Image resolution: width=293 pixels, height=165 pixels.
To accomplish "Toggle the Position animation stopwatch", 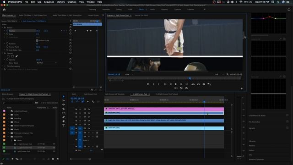I will click(7, 31).
